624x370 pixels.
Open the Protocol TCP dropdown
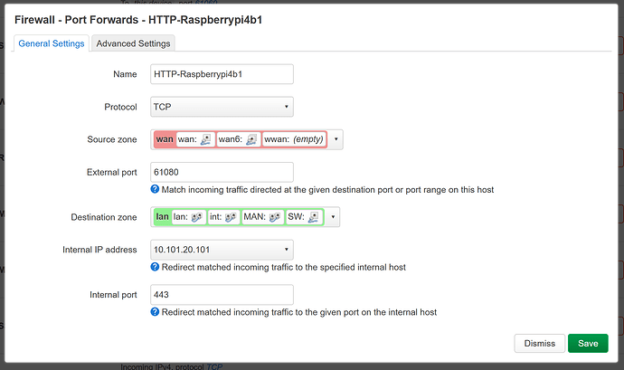(222, 107)
